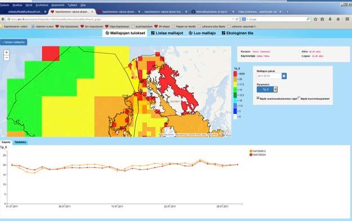Click the Malliajon päivä date field
This screenshot has width=352, height=221.
(269, 76)
